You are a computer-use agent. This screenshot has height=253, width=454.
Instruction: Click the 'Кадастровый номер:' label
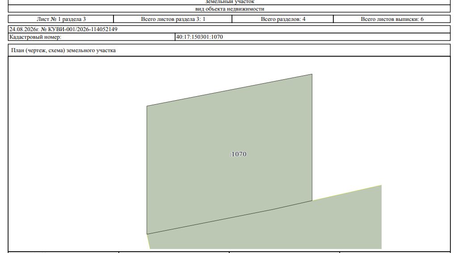(x=35, y=37)
